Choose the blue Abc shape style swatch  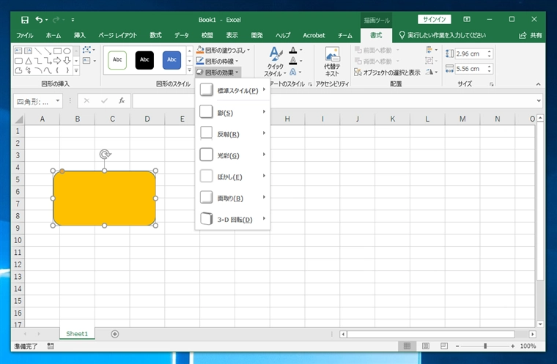click(x=172, y=60)
